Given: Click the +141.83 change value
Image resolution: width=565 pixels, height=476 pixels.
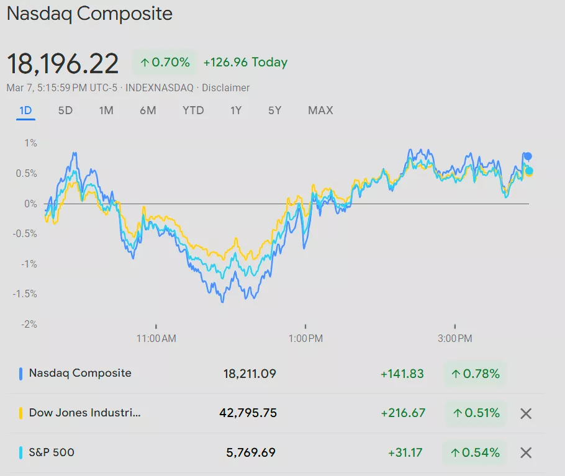Looking at the screenshot, I should 402,374.
